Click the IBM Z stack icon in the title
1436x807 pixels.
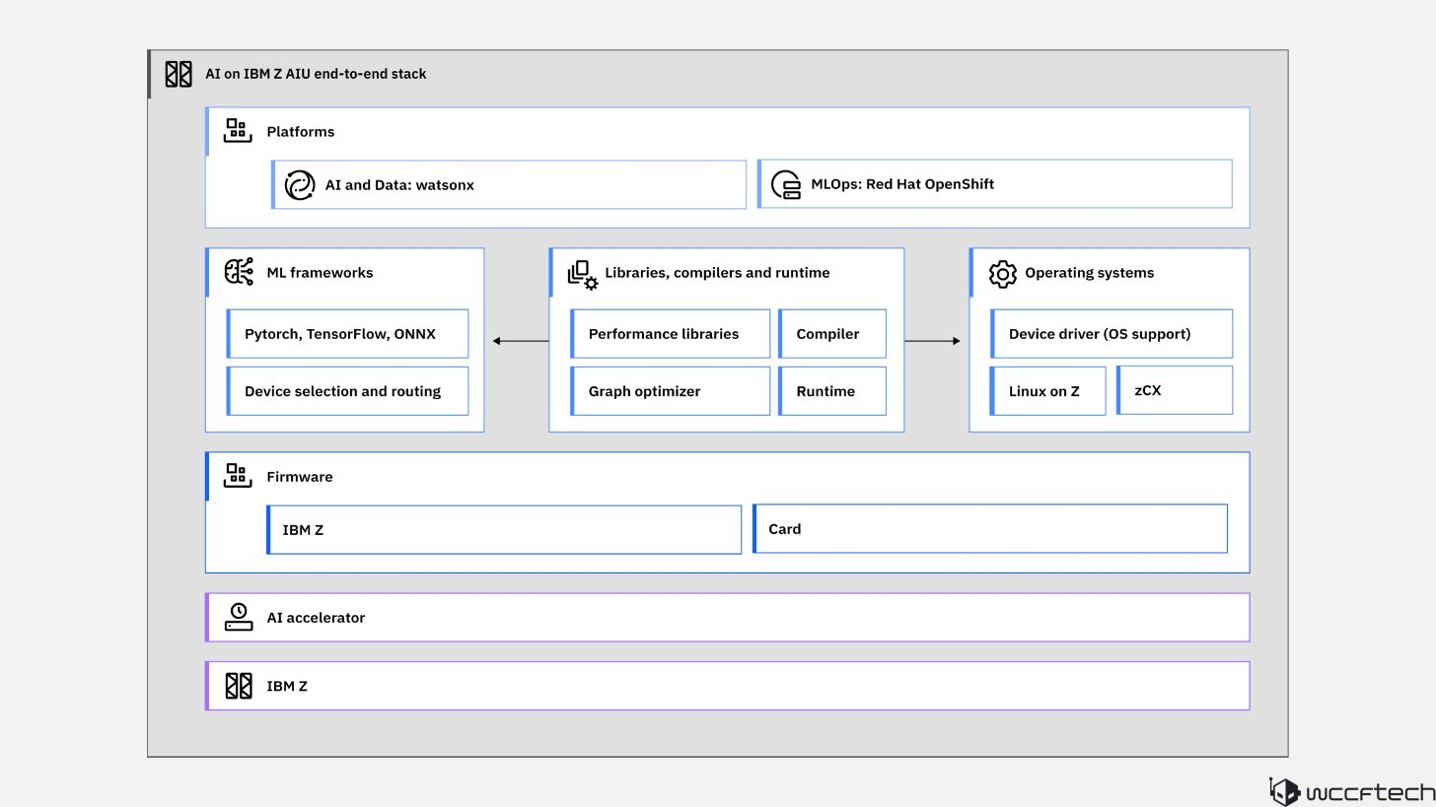(x=179, y=74)
